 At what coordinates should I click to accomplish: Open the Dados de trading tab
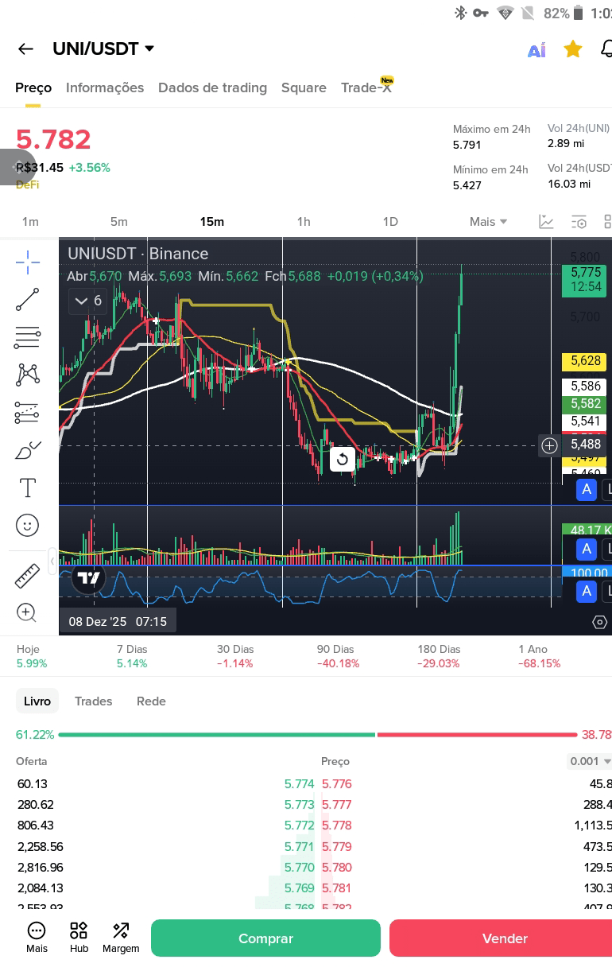click(x=212, y=87)
